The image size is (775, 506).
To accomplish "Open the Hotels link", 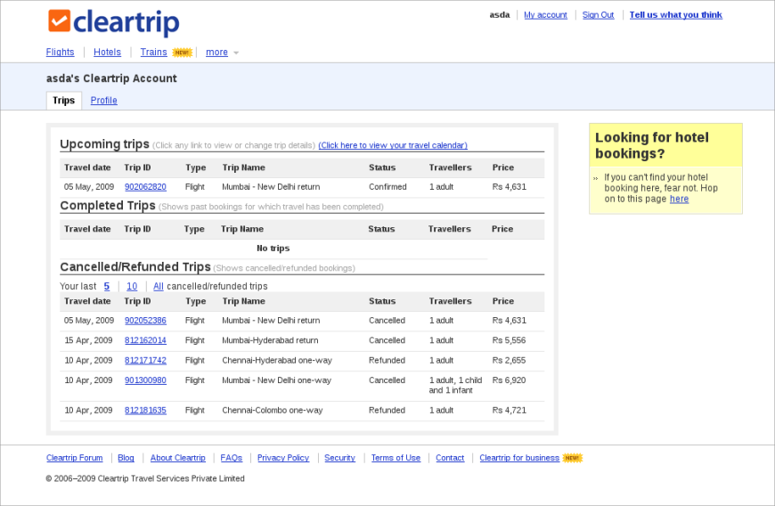I will (x=107, y=52).
